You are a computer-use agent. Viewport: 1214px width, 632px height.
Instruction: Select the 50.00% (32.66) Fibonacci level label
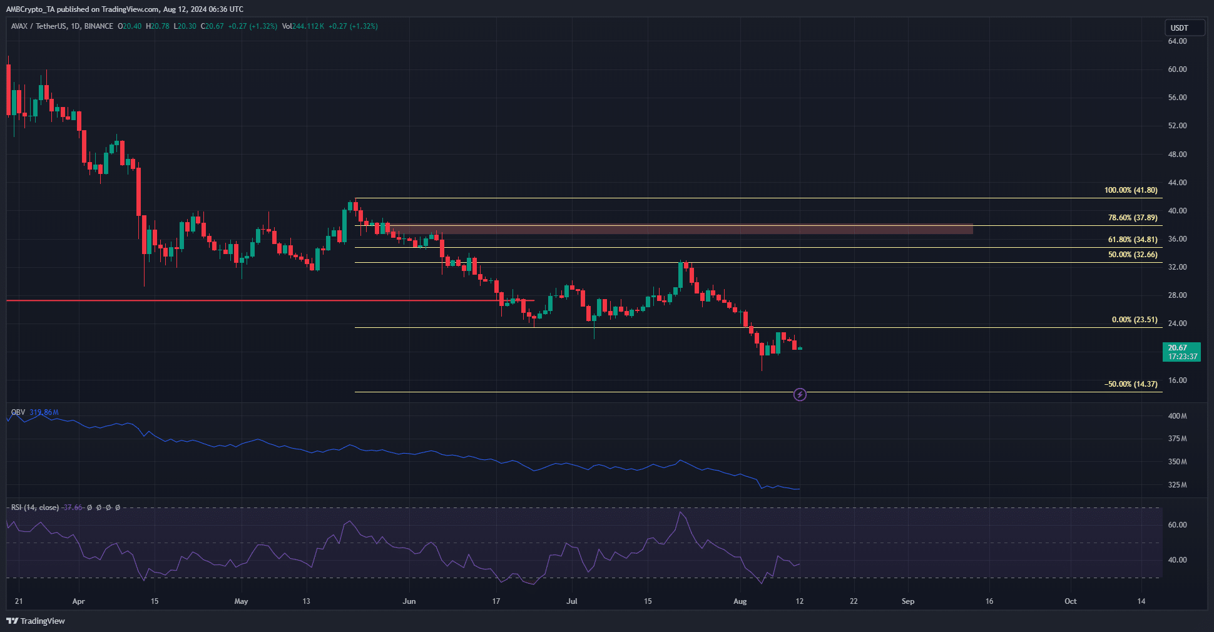click(x=1133, y=255)
